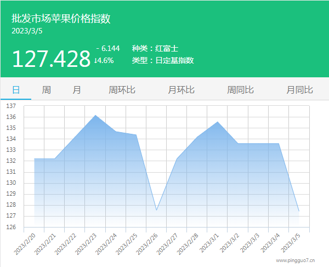Select the 月同比 tab

coord(300,90)
